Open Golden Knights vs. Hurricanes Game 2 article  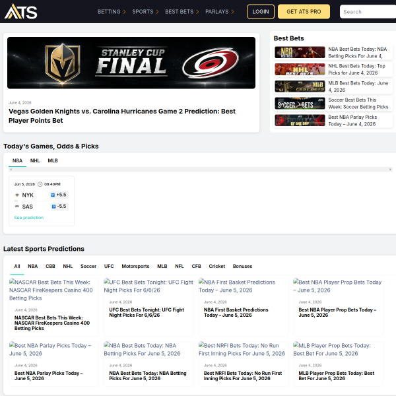(122, 116)
